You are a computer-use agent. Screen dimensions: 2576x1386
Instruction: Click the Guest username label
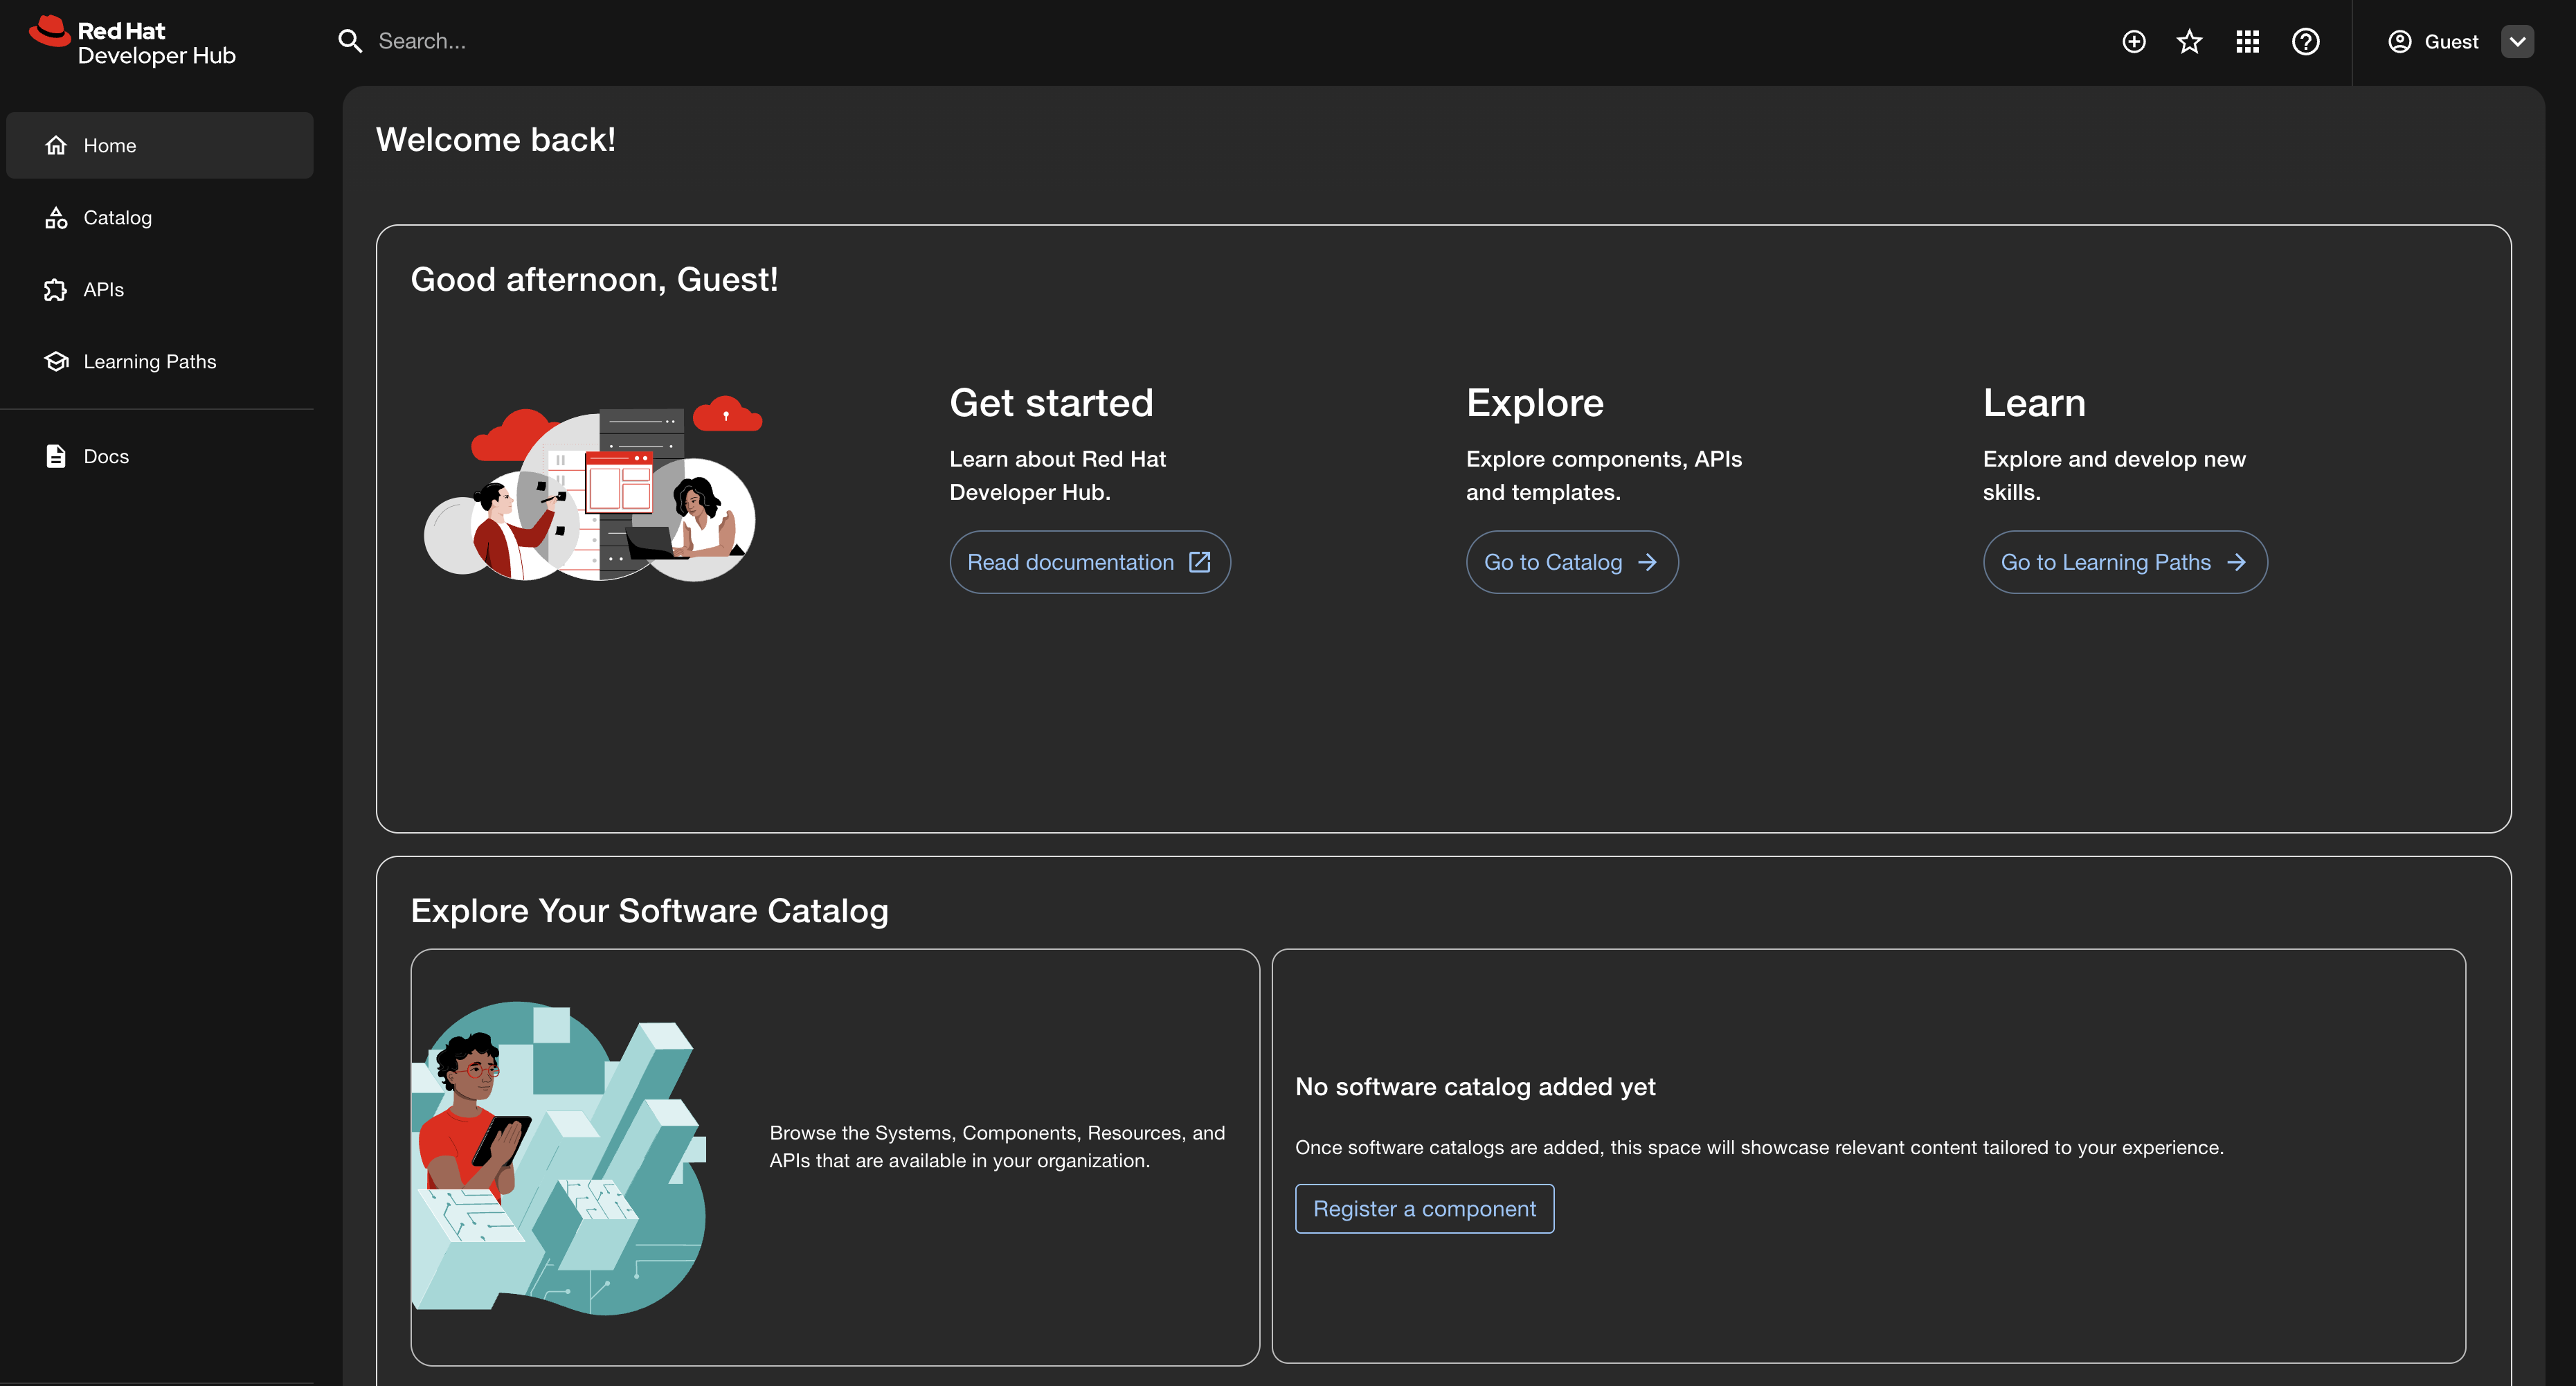(2451, 42)
